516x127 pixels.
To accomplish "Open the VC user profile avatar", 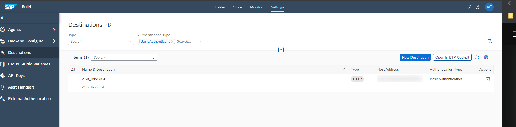I will coord(489,7).
